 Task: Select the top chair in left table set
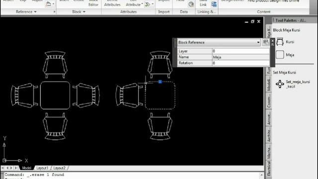(55, 64)
